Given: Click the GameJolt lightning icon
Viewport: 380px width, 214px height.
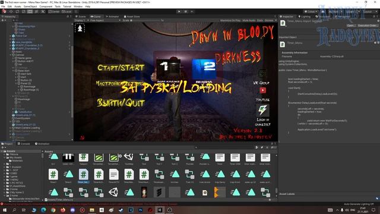Looking at the screenshot, I should 262,111.
